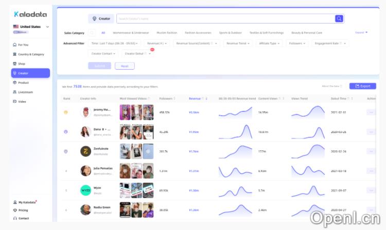
Task: Go to the Shop page in sidebar
Action: (x=21, y=64)
